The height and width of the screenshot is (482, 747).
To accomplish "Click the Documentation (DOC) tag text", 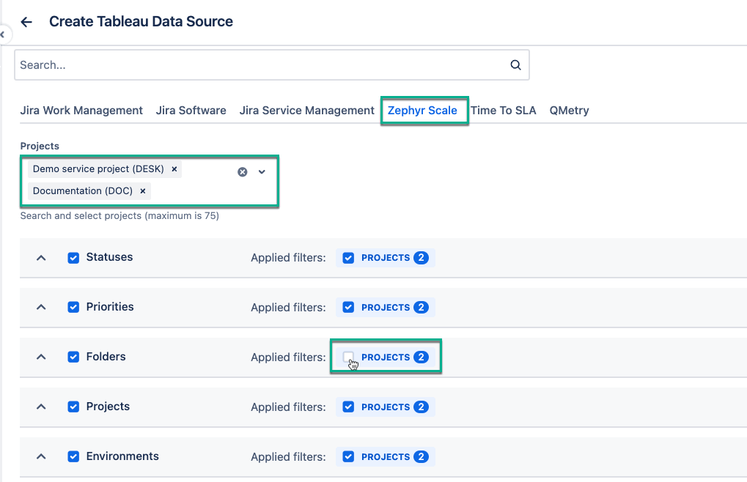I will click(x=82, y=190).
